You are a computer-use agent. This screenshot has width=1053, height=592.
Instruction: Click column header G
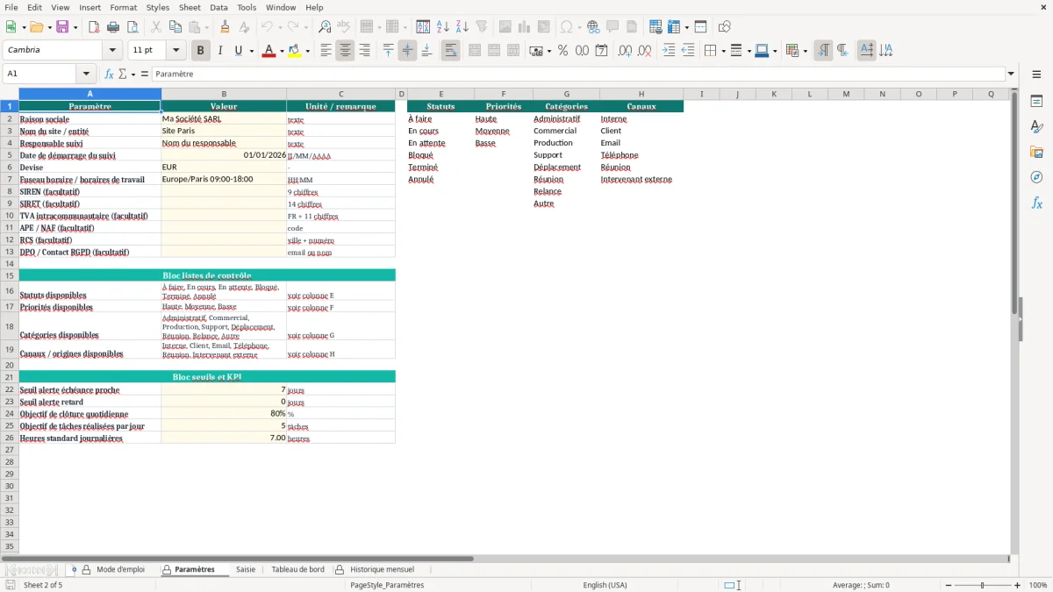pos(566,94)
